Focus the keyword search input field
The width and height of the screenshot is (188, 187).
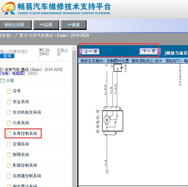coord(14,51)
